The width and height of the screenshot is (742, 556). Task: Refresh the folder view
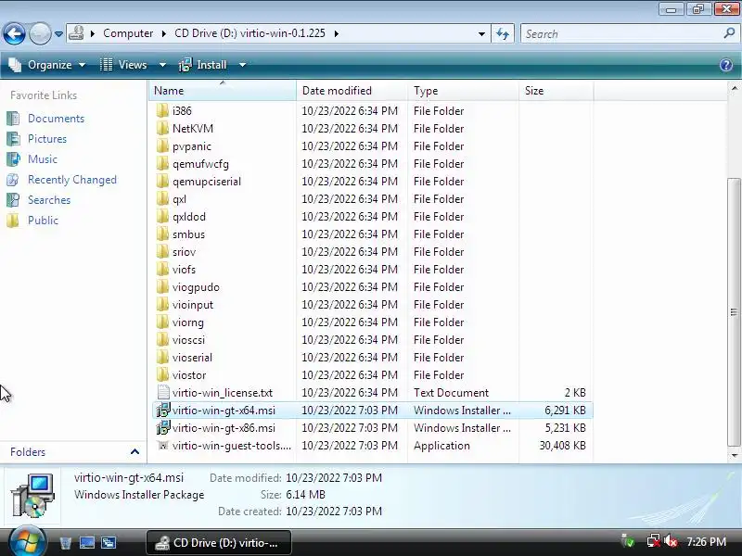coord(503,34)
